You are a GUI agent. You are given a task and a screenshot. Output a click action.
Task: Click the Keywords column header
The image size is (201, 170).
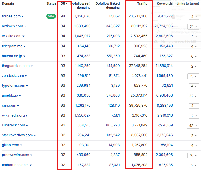pyautogui.click(x=165, y=4)
